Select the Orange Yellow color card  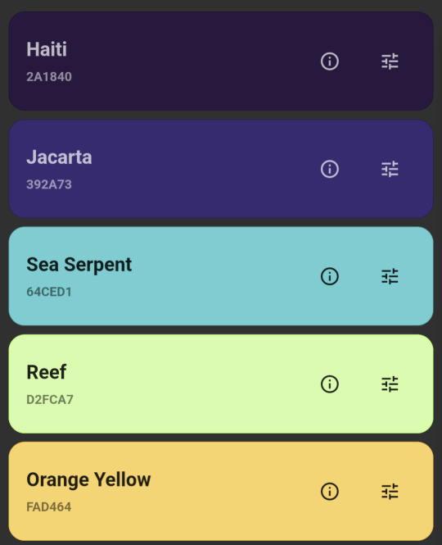221,491
